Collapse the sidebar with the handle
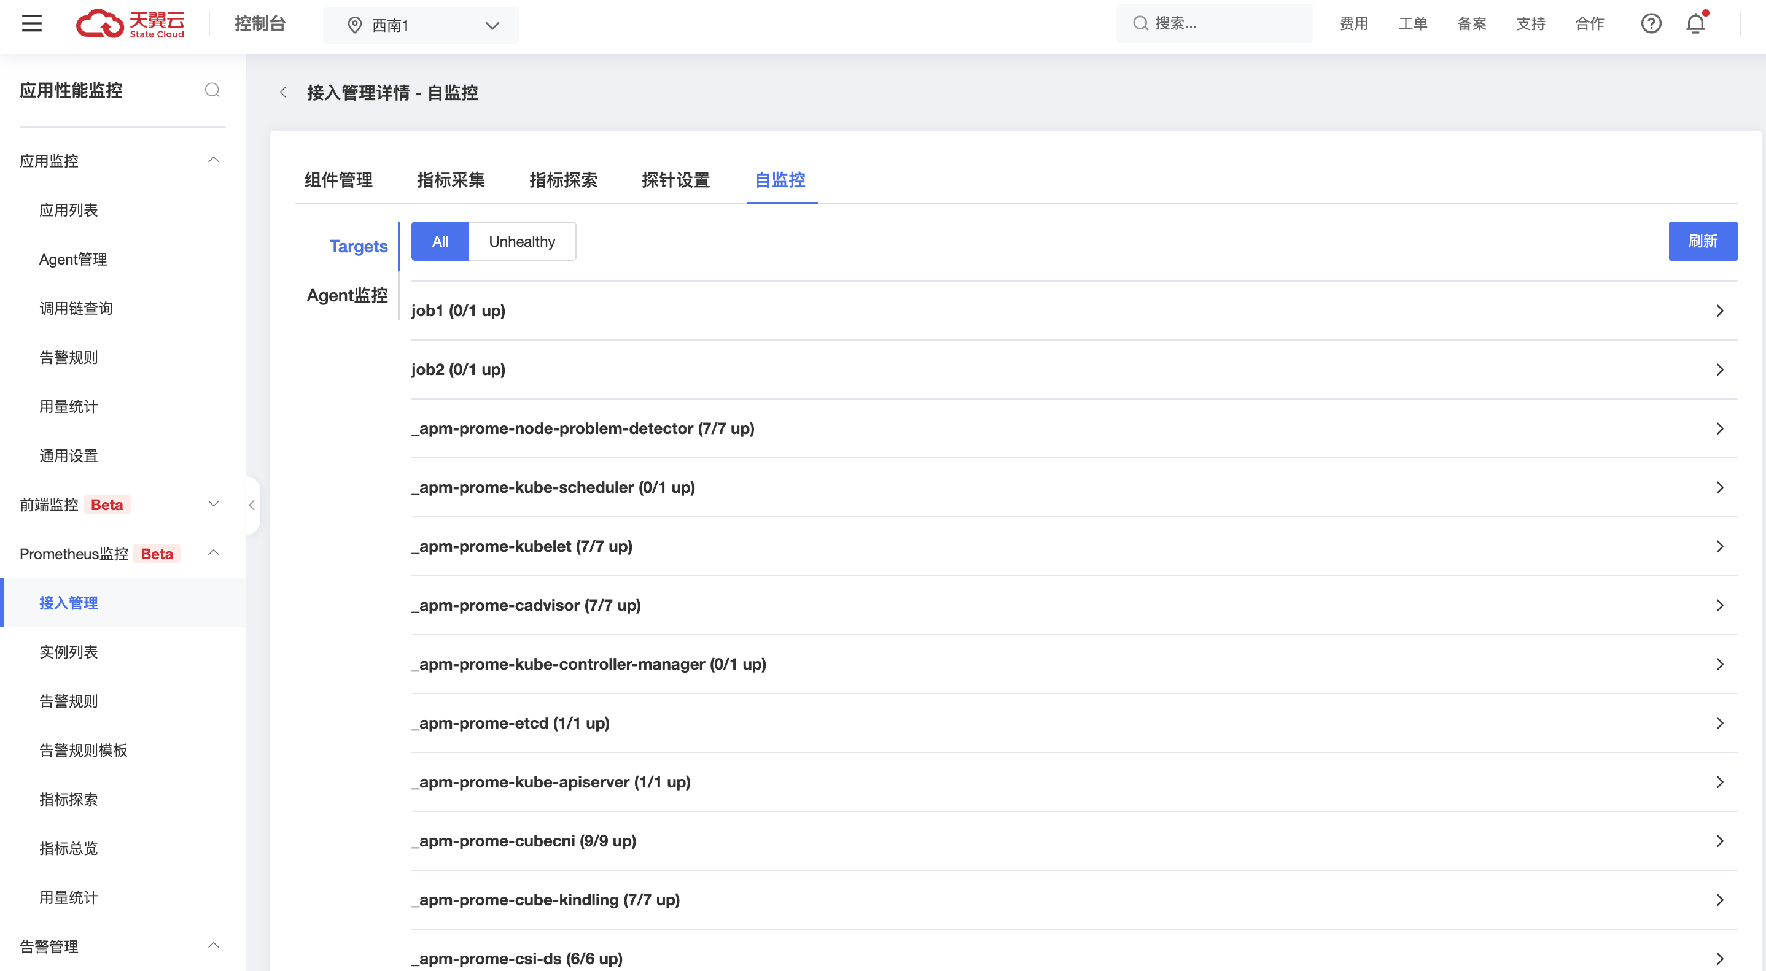This screenshot has width=1766, height=971. (x=252, y=505)
